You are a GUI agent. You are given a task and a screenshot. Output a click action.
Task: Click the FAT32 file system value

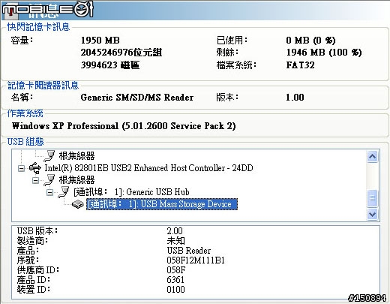pos(300,65)
